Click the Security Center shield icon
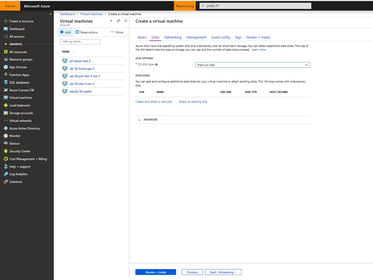Viewport: 373px width, 280px height. 6,151
